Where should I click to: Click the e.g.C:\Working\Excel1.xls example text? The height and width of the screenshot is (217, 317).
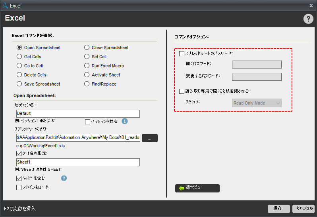(41, 146)
